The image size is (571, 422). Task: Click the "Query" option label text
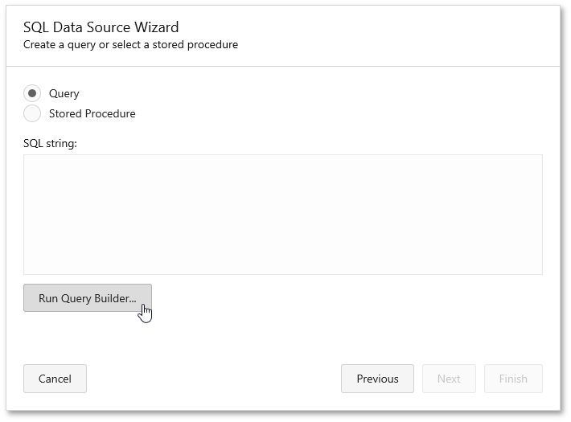click(x=64, y=94)
